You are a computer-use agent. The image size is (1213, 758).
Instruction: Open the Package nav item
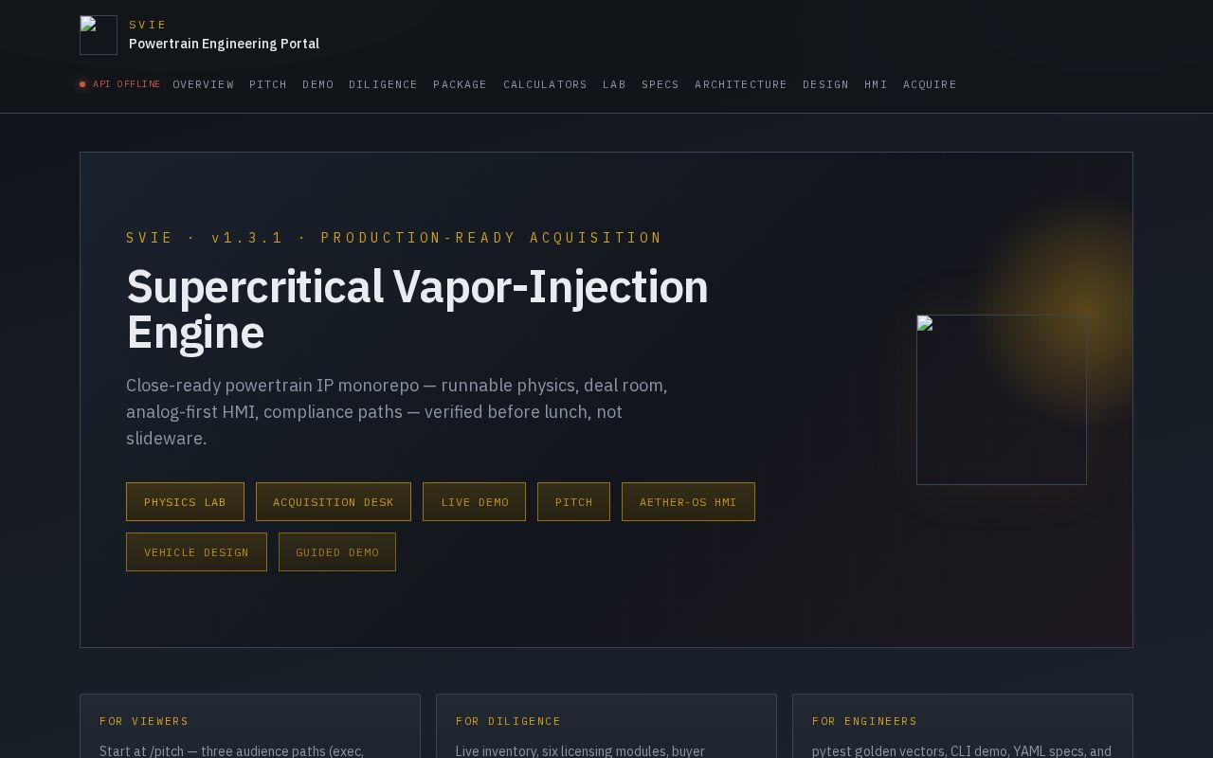click(x=461, y=84)
